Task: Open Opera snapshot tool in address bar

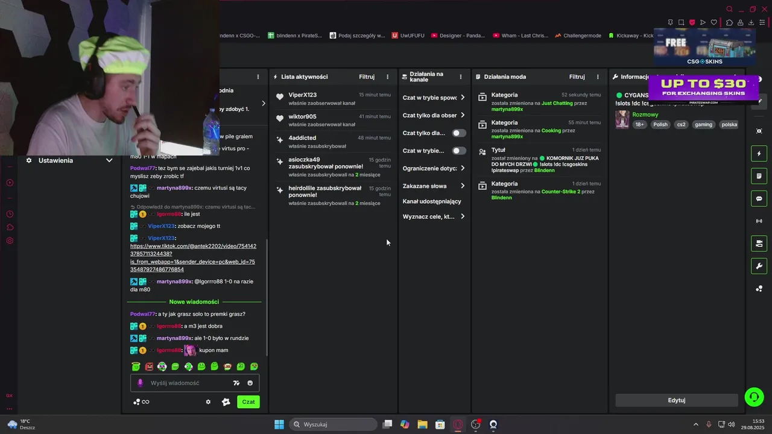Action: tap(681, 22)
